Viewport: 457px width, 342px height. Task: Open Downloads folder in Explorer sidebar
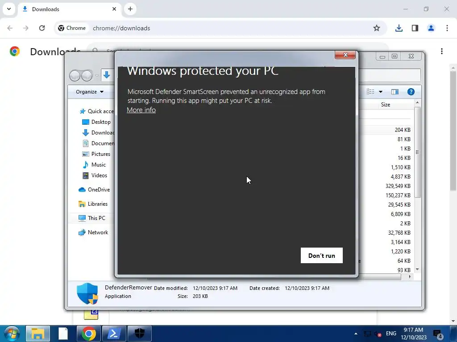(98, 133)
